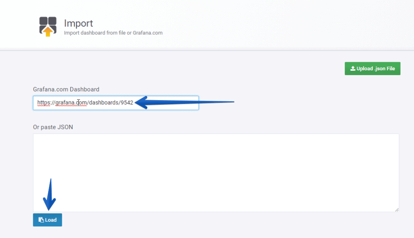Click the clipboard icon on Load button
This screenshot has height=238, width=414.
41,220
